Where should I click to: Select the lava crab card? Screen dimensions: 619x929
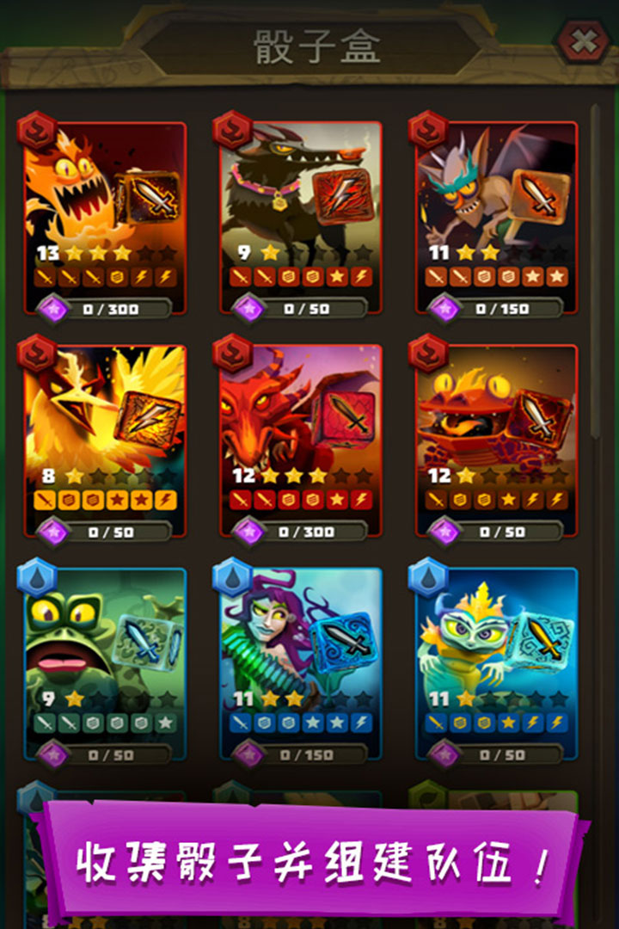(496, 440)
